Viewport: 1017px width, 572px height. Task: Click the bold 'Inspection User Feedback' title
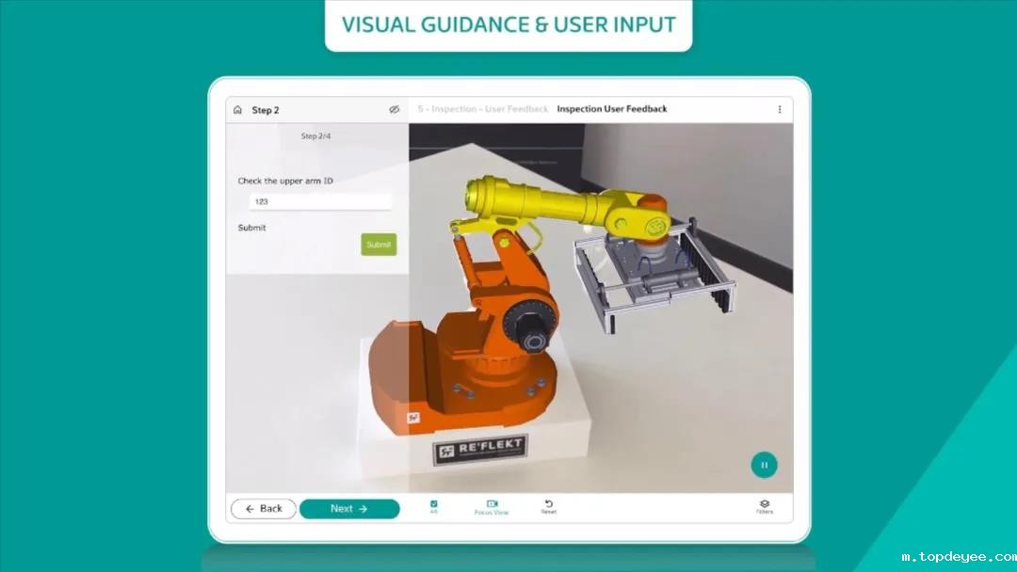pyautogui.click(x=611, y=109)
